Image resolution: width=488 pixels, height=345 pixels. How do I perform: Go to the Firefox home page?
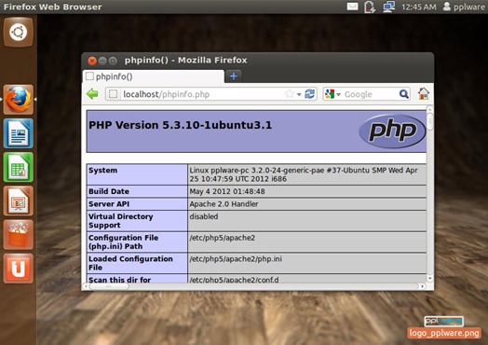[x=423, y=93]
